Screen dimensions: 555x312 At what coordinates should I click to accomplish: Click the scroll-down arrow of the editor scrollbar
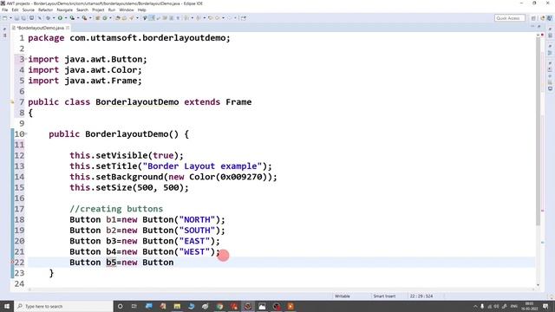[538, 285]
